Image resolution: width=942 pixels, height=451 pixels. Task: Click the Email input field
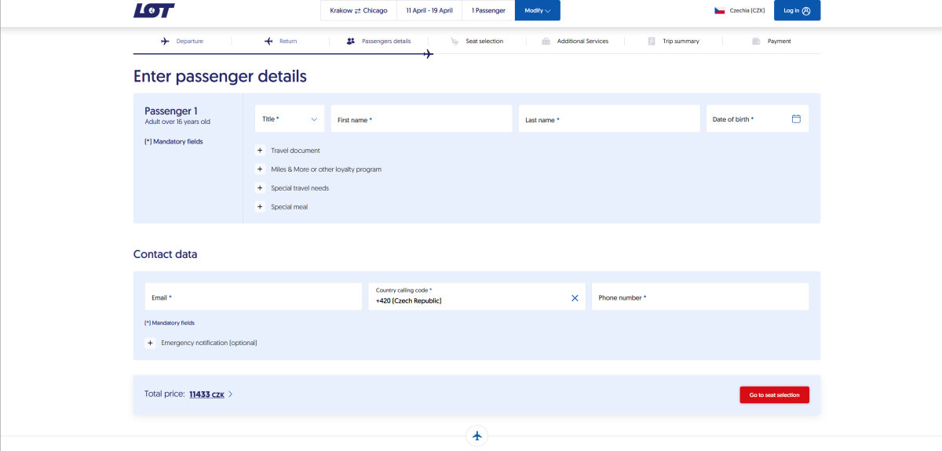(253, 298)
